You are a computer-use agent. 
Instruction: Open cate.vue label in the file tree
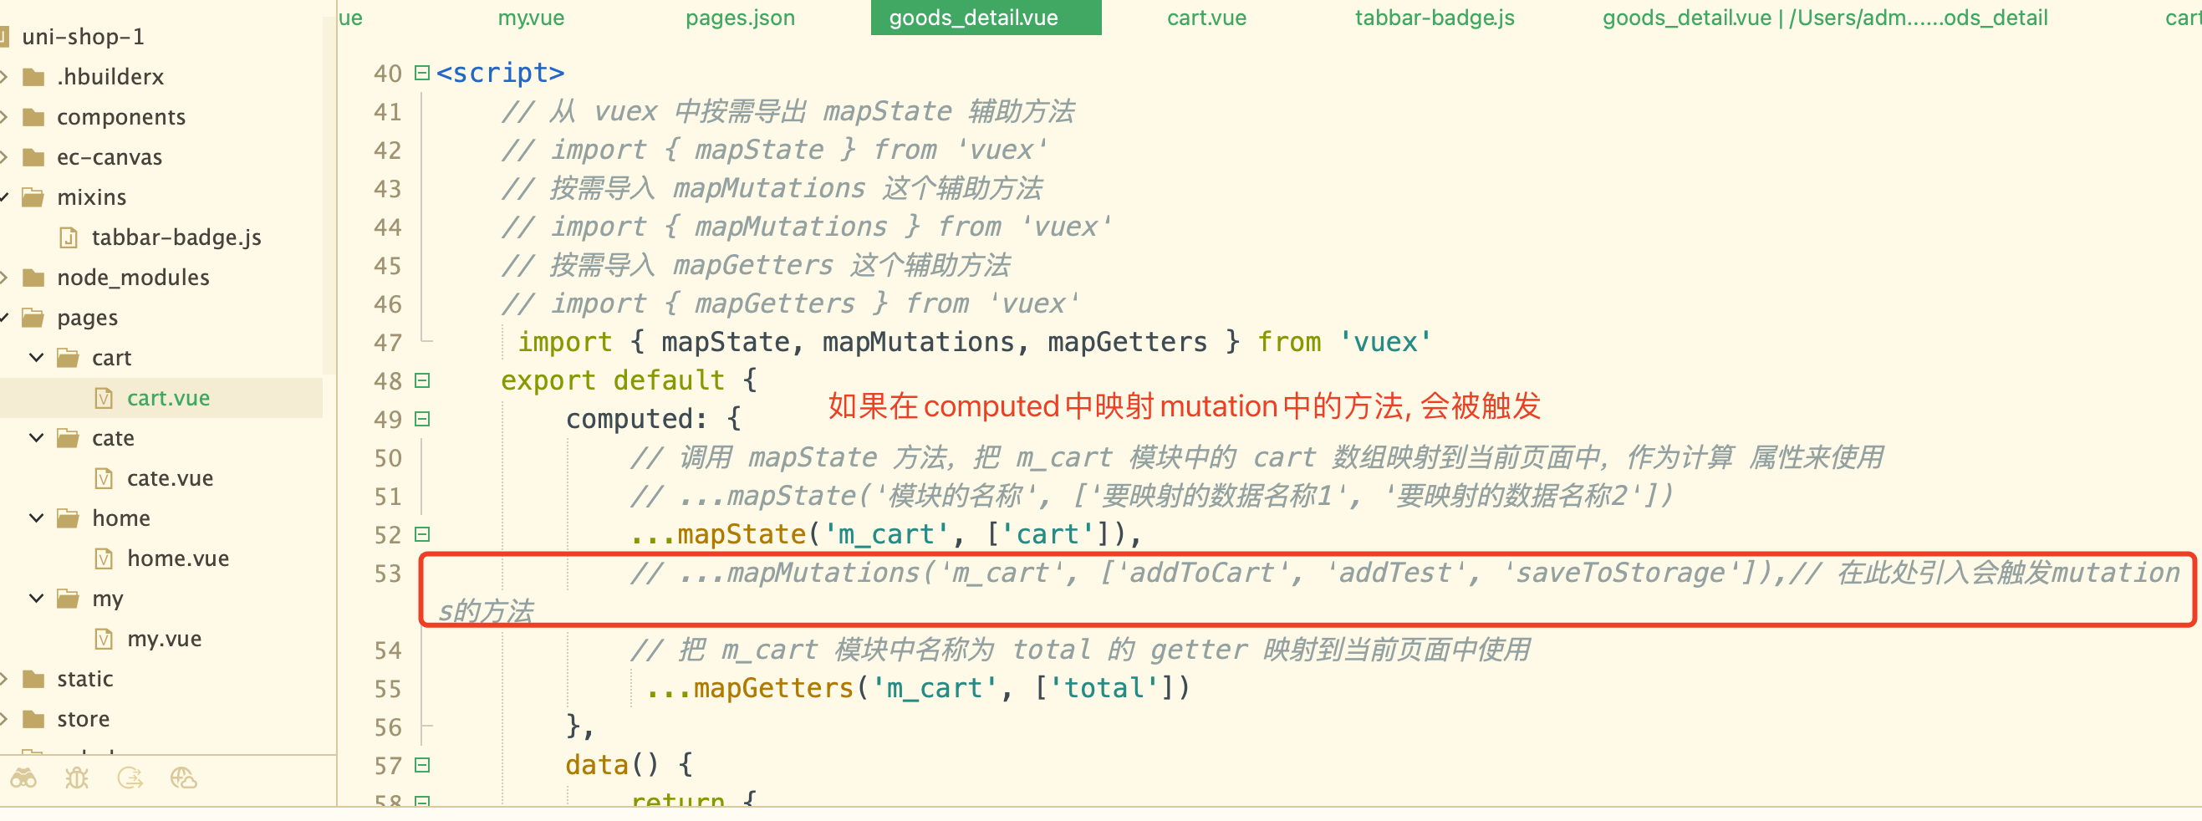tap(170, 479)
